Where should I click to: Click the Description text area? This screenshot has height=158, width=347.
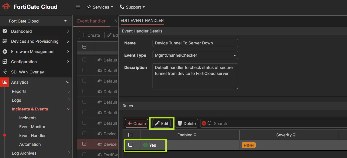click(x=195, y=76)
